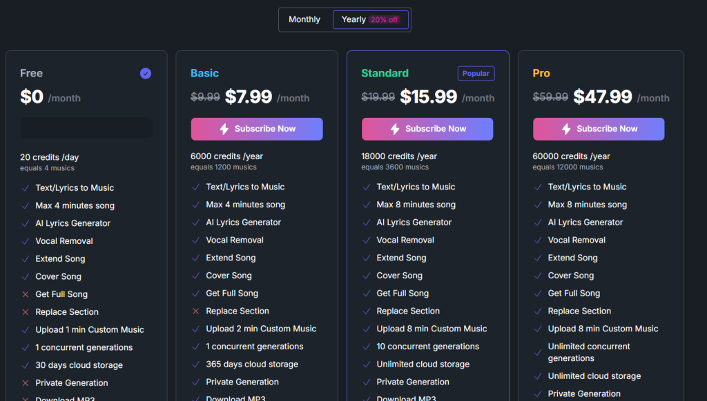Click red X beside Free Get Full Song
Viewport: 707px width, 401px height.
click(25, 294)
